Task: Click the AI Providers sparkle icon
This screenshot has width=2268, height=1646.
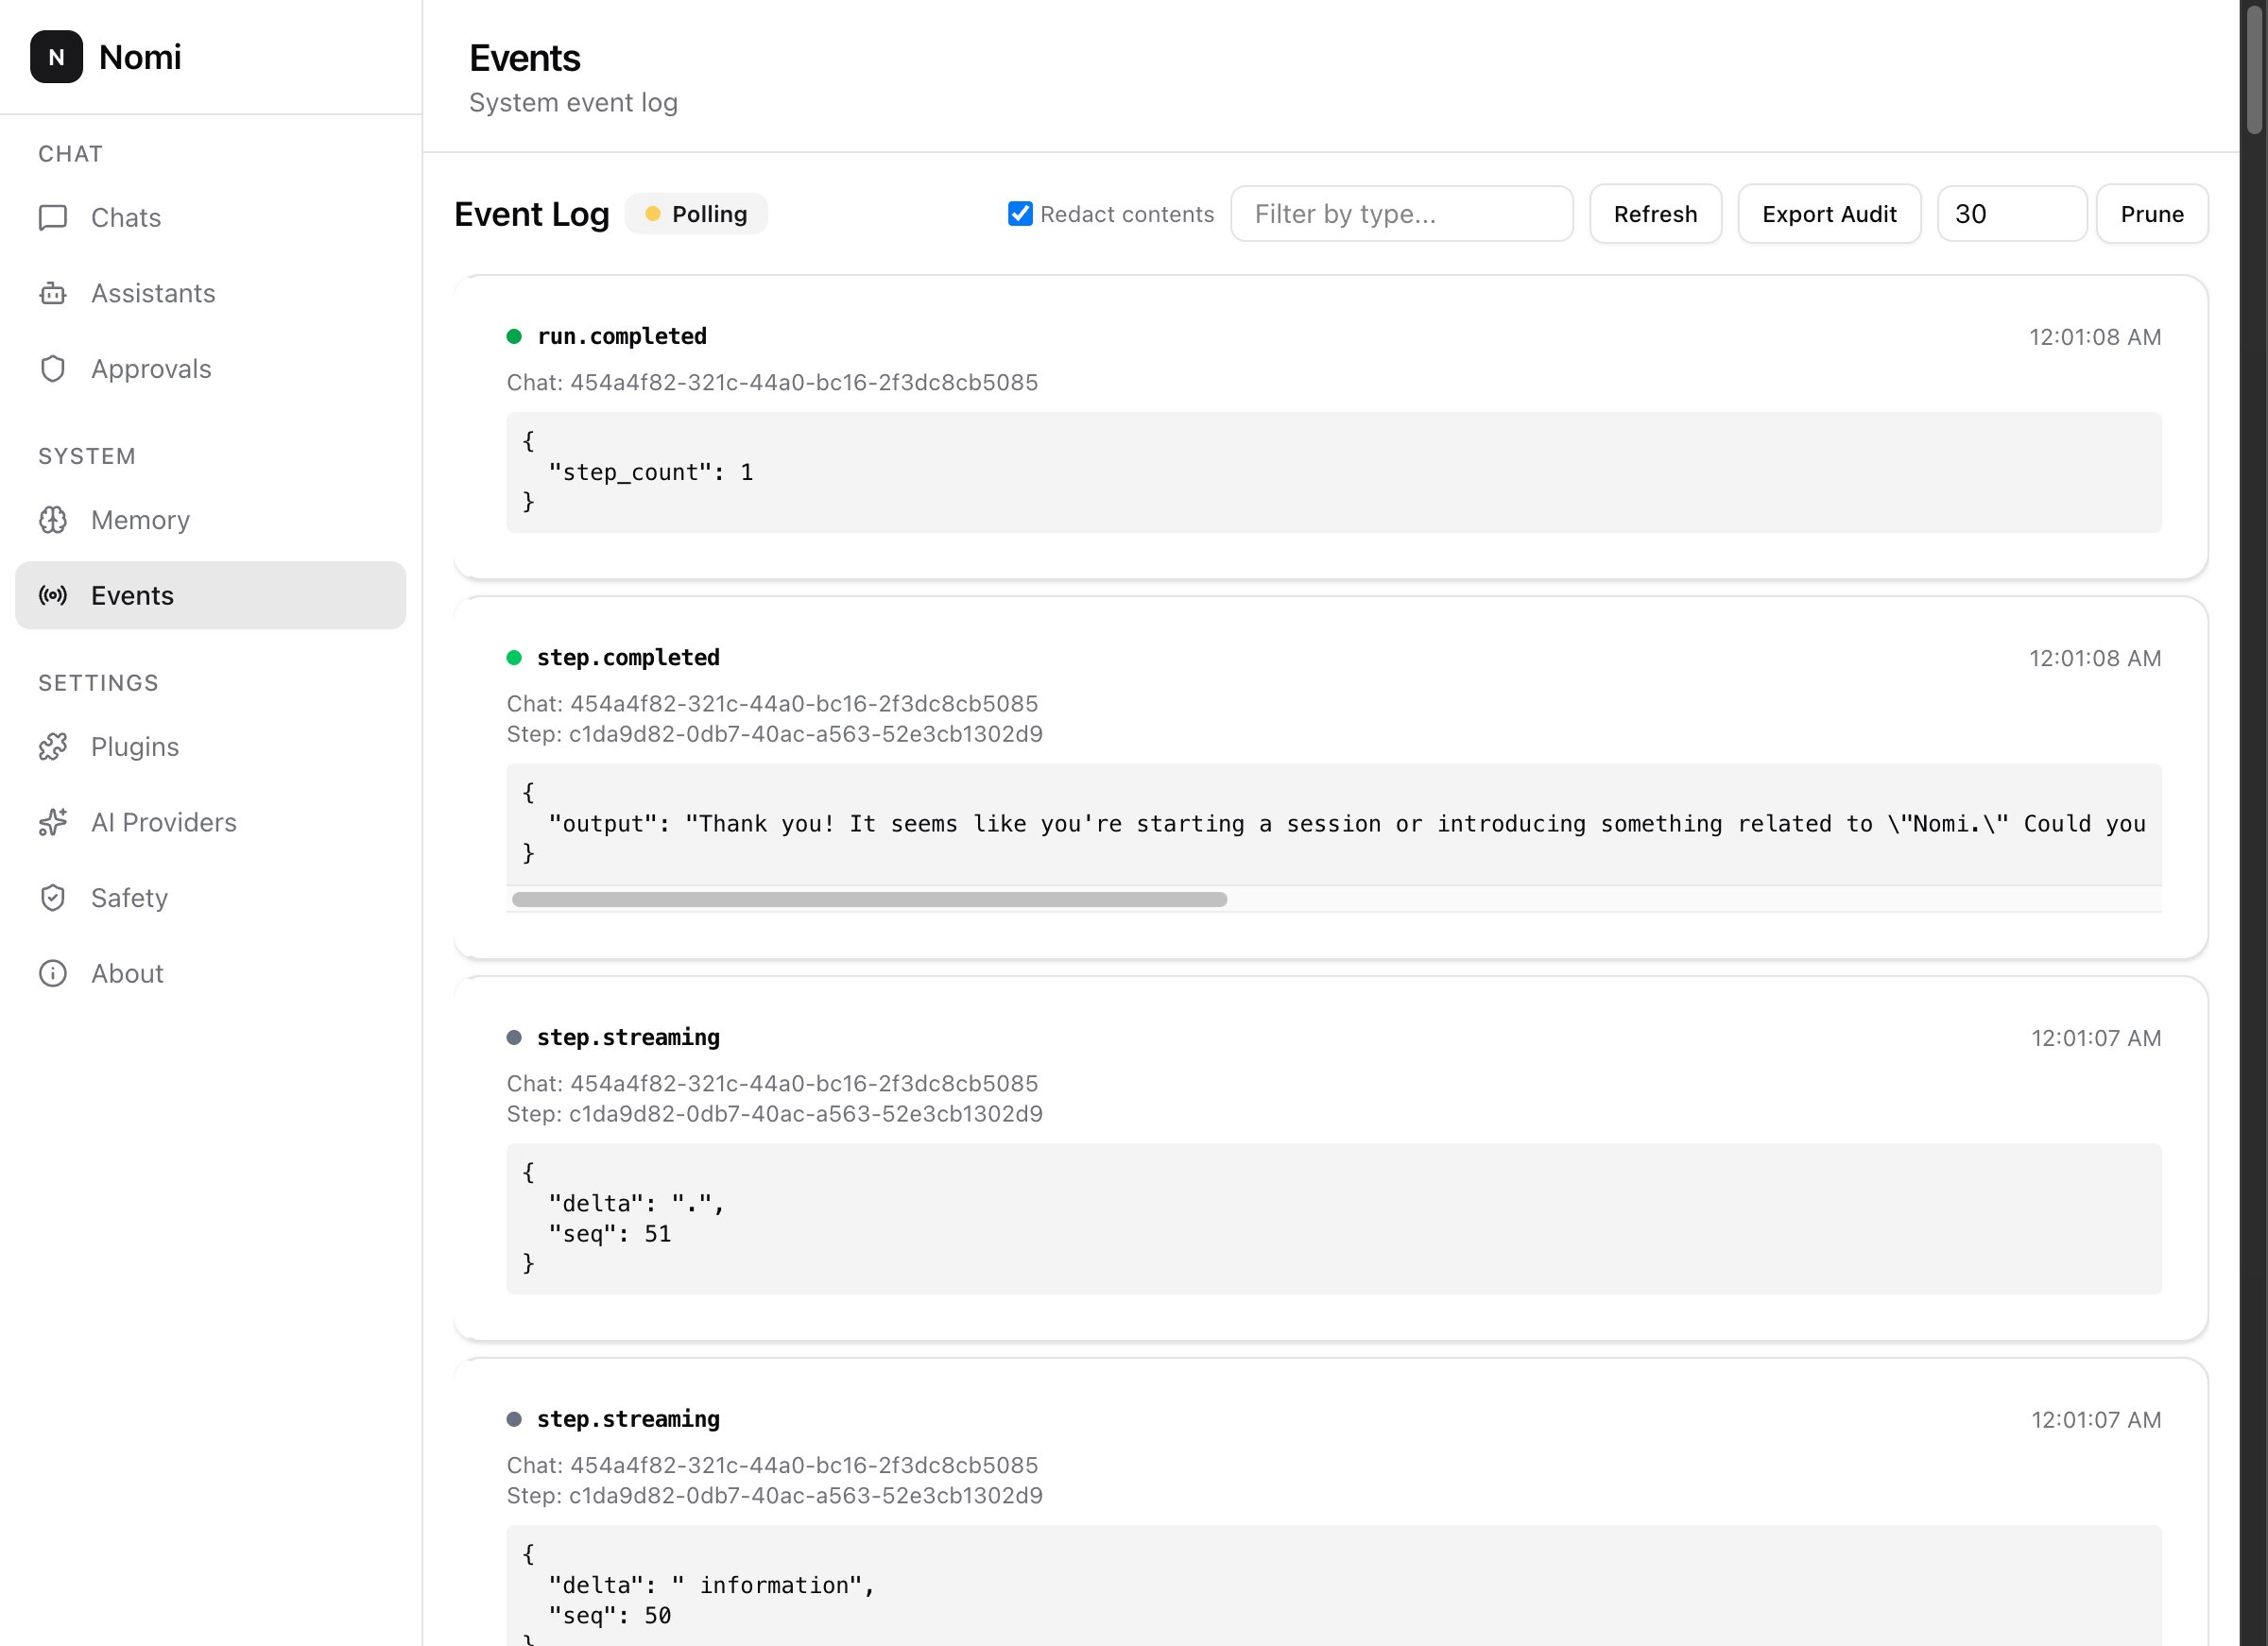Action: click(53, 822)
